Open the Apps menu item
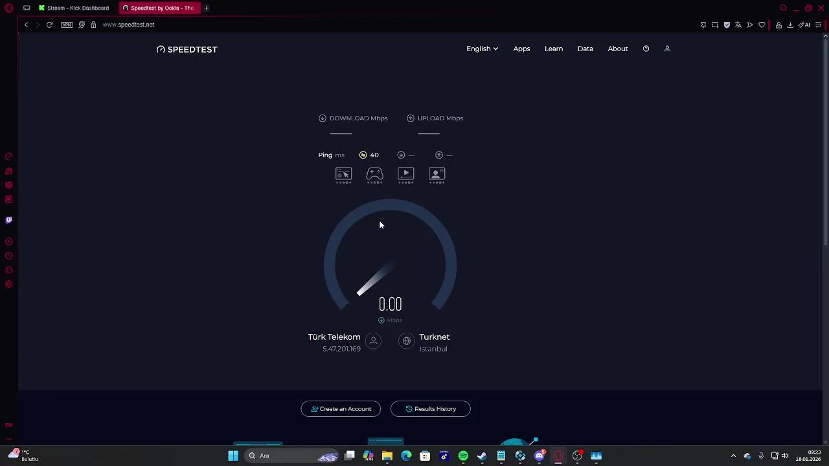This screenshot has width=829, height=466. [x=521, y=49]
